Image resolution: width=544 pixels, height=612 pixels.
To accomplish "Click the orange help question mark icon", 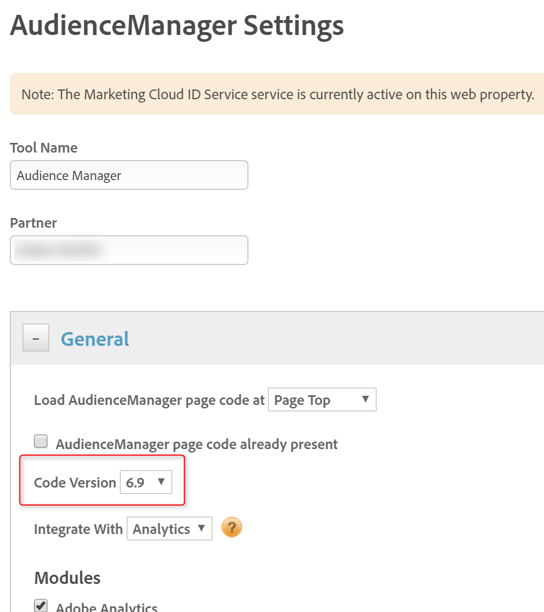I will pyautogui.click(x=232, y=528).
